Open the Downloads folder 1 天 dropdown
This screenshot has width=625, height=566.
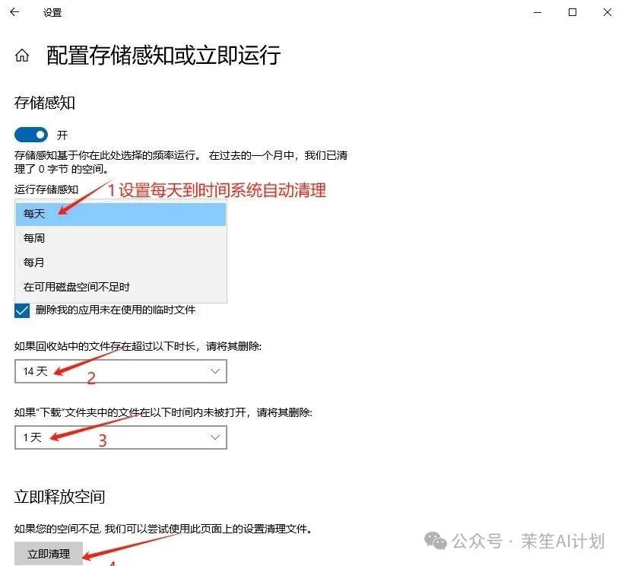pyautogui.click(x=121, y=437)
